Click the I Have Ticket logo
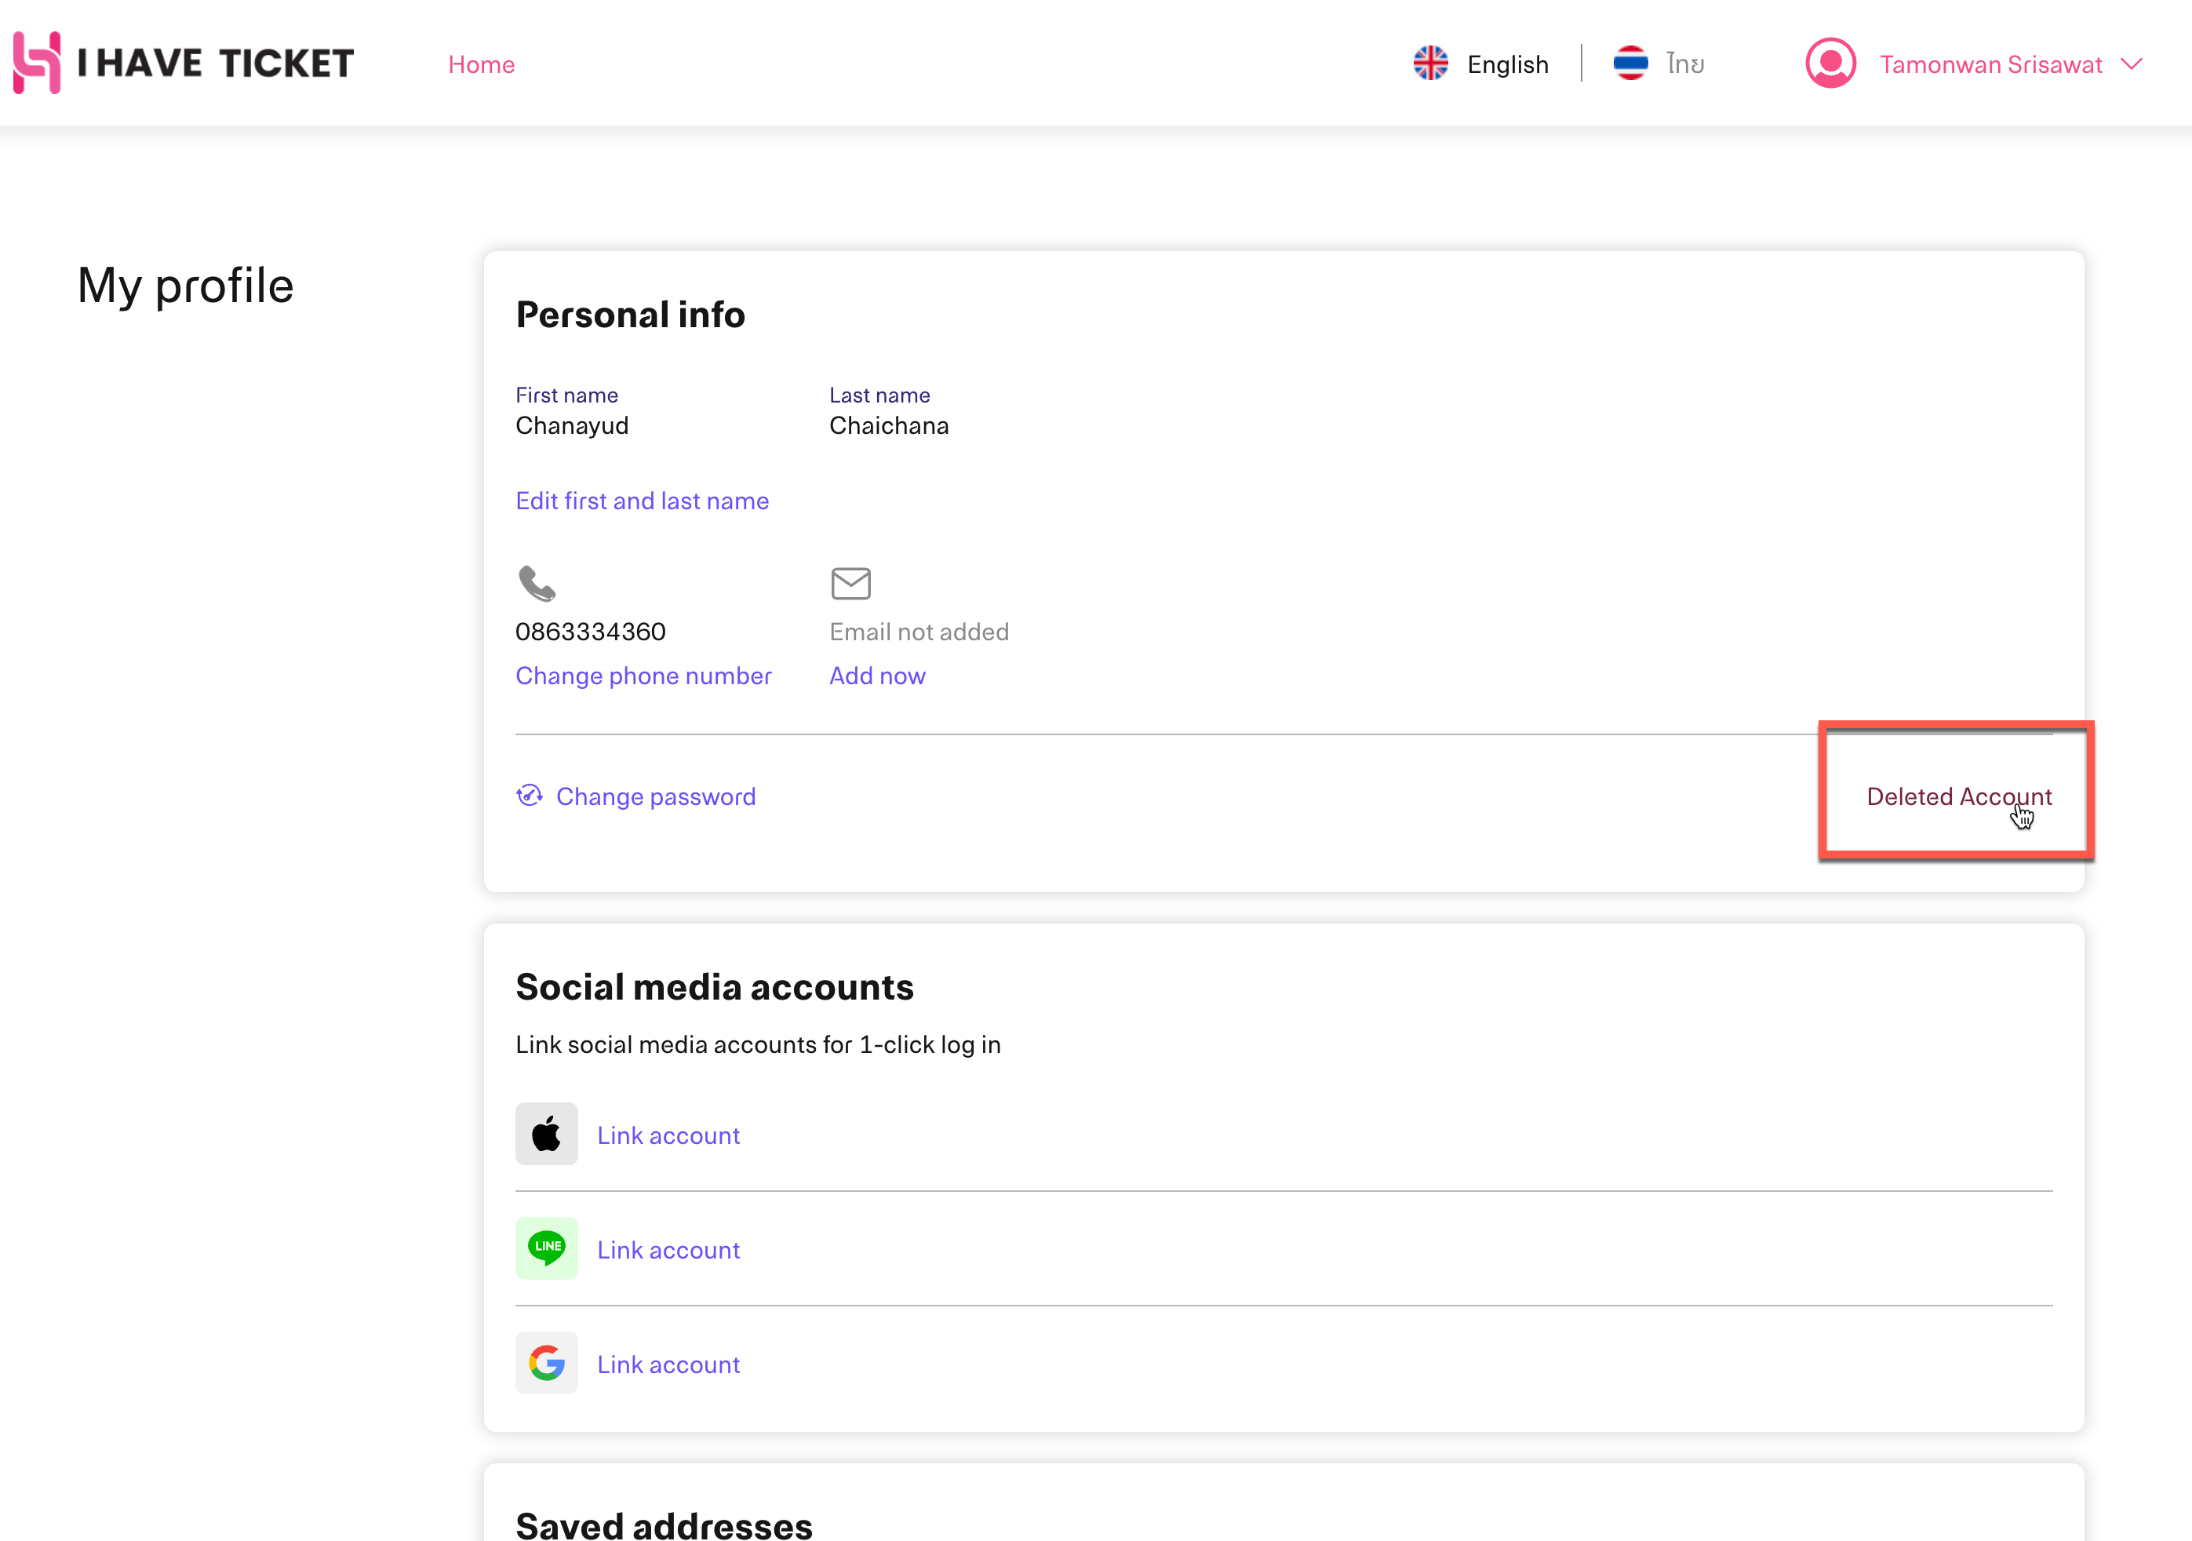 [184, 63]
